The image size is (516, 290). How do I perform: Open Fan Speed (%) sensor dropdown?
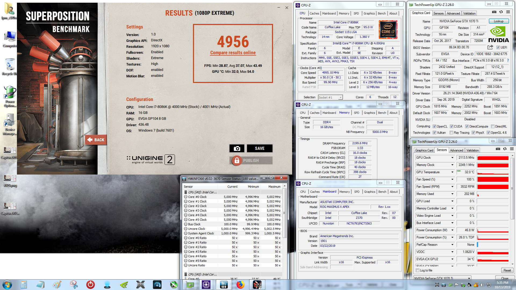pos(452,179)
